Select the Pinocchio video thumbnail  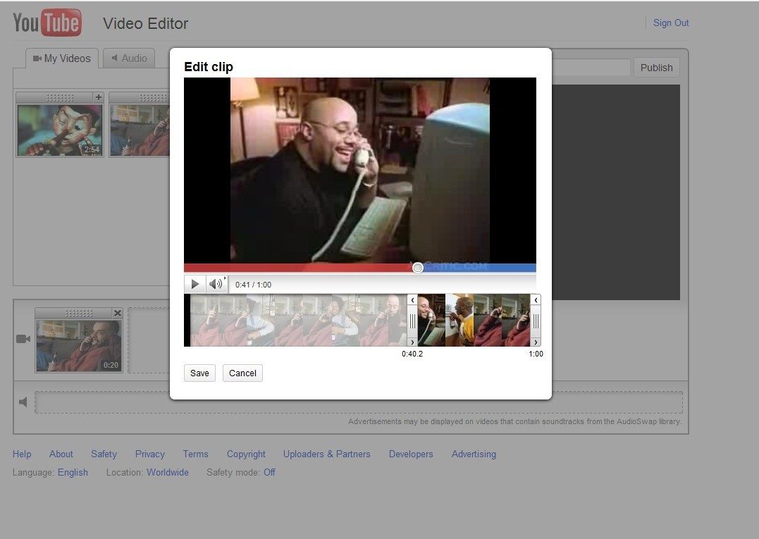pos(59,130)
